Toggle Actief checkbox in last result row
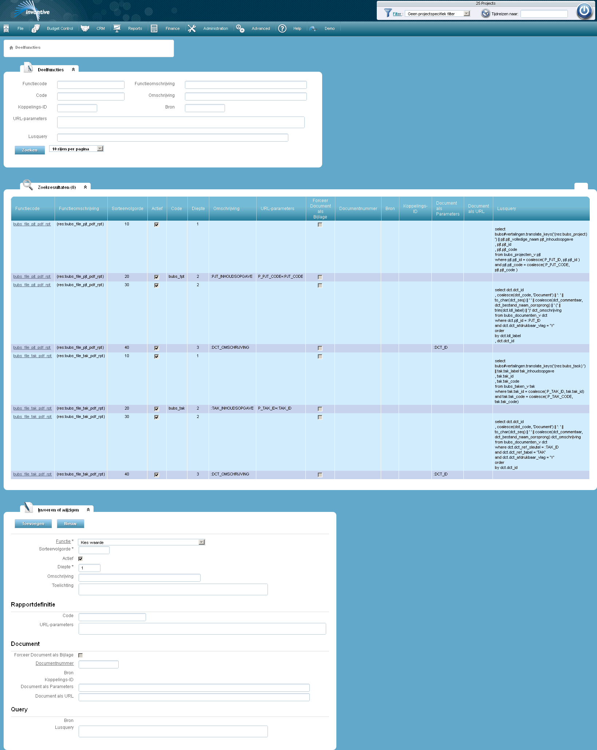Viewport: 597px width, 750px height. (157, 475)
